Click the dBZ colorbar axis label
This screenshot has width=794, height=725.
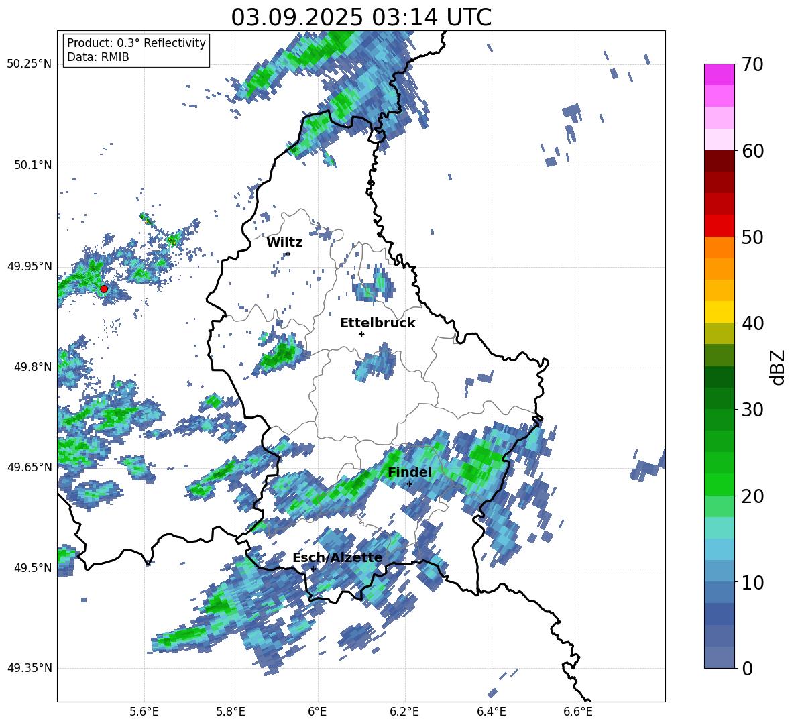(x=779, y=367)
